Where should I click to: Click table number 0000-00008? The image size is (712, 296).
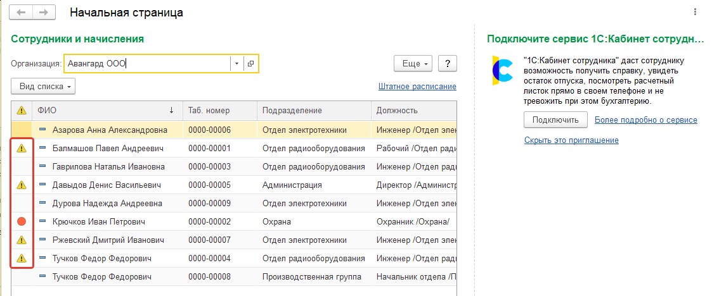tap(209, 276)
